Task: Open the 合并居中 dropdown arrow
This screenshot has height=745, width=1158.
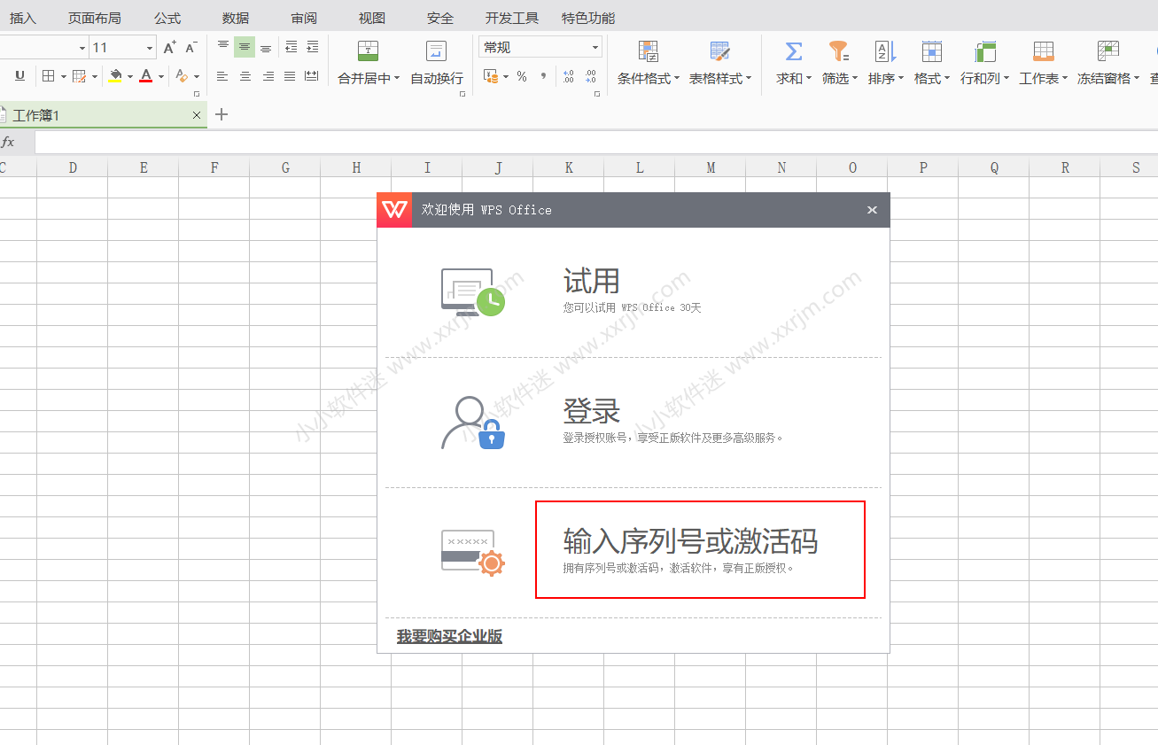Action: 397,79
